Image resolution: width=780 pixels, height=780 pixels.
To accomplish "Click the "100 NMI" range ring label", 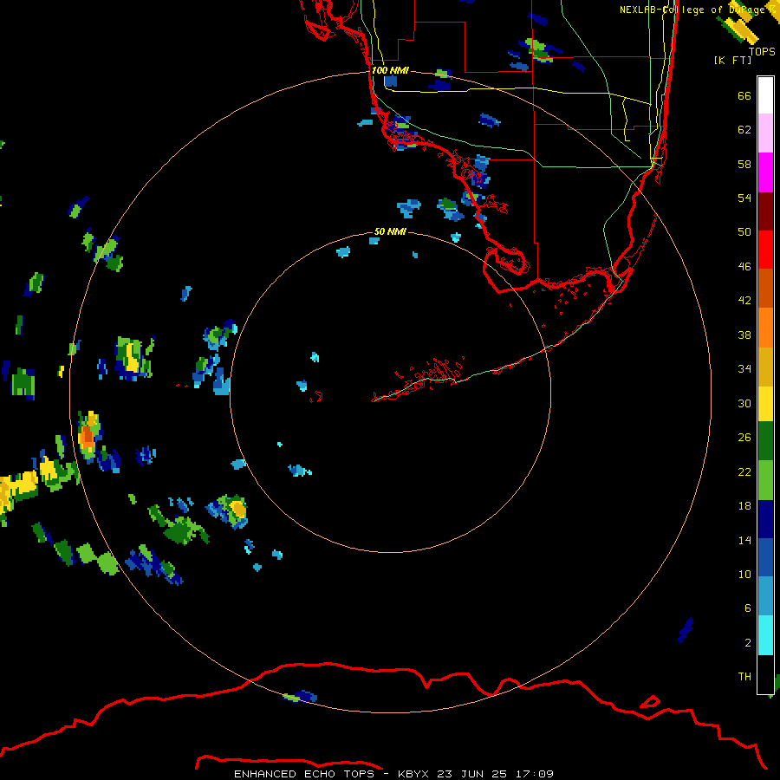I will click(390, 70).
